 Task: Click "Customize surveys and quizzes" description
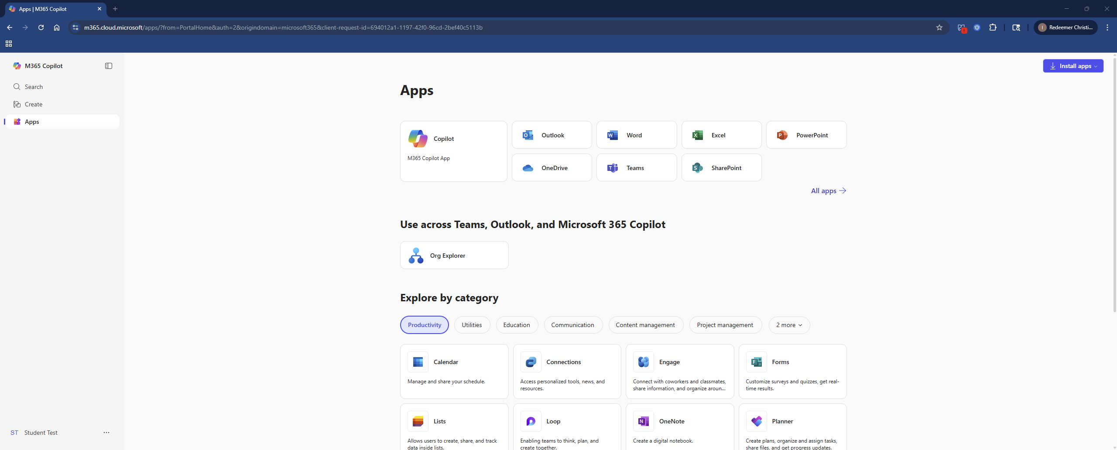coord(792,385)
